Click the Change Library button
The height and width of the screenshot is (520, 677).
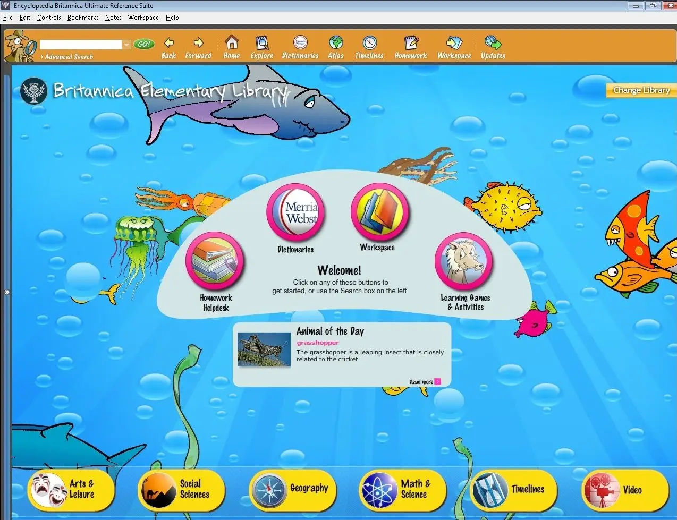point(641,90)
